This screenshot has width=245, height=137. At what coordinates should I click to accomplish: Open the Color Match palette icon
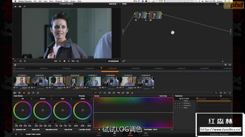pyautogui.click(x=20, y=93)
